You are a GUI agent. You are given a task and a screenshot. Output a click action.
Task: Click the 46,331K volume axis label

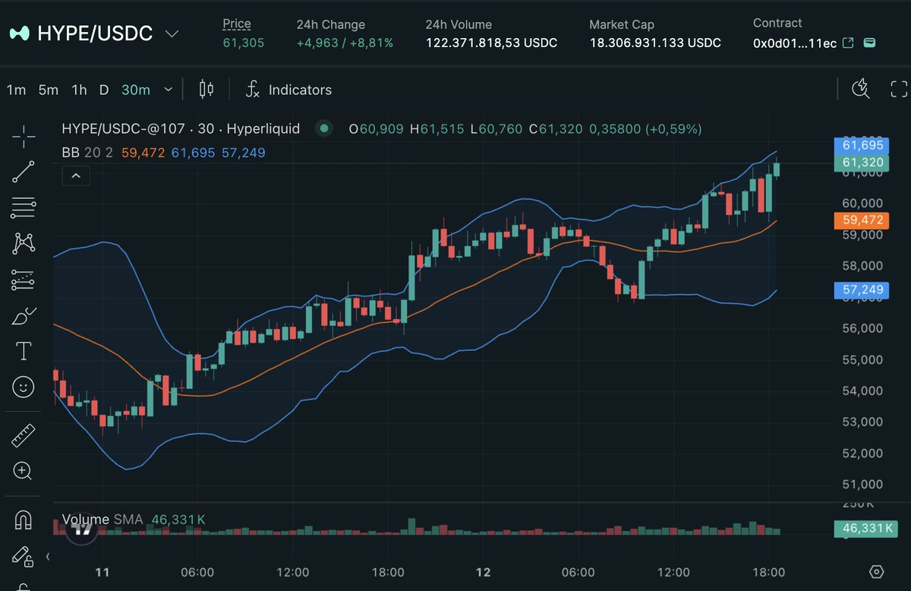tap(865, 527)
